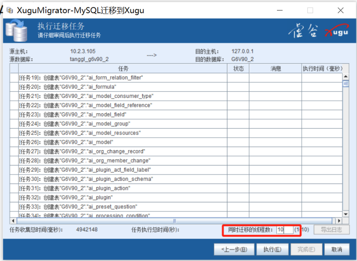The width and height of the screenshot is (357, 261).
Task: Click the vertical scrollbar thumb
Action: [346, 84]
